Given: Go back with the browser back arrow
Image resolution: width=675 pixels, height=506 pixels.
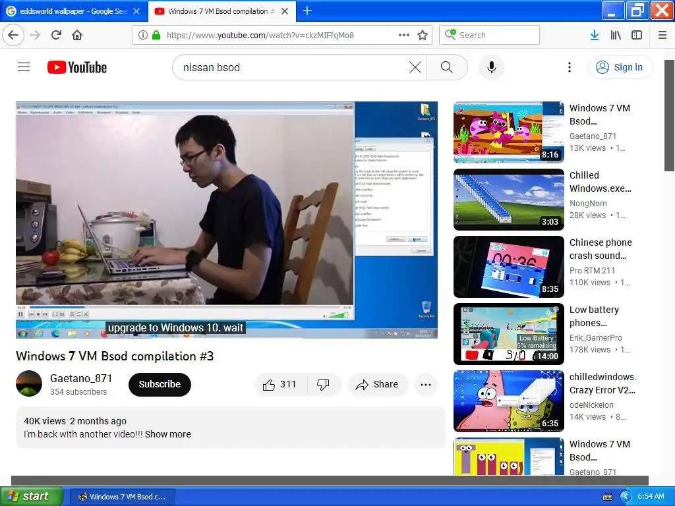Looking at the screenshot, I should [13, 35].
